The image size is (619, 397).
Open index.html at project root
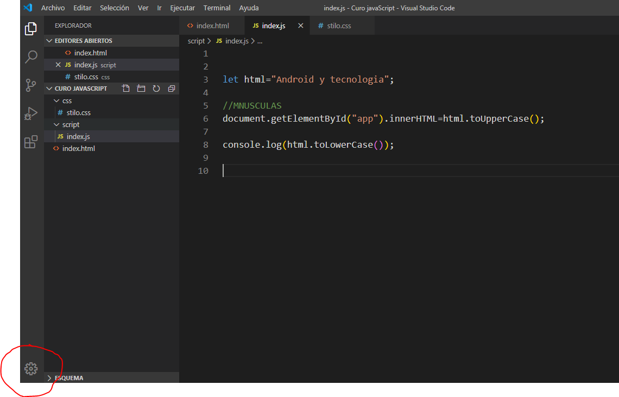click(x=112, y=148)
